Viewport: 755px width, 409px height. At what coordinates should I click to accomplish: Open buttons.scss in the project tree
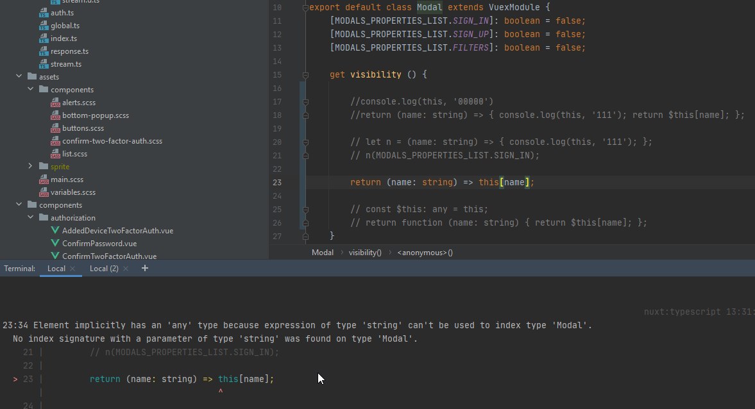tap(83, 128)
